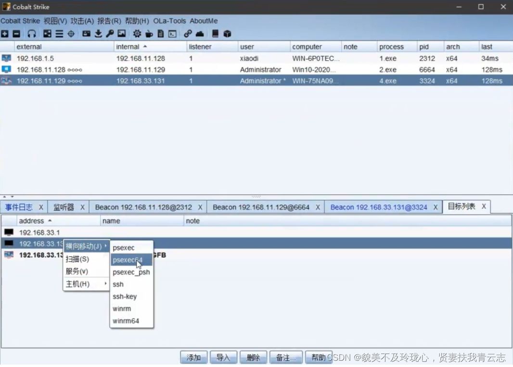Sort sessions by the external column header
The width and height of the screenshot is (513, 367).
click(64, 47)
